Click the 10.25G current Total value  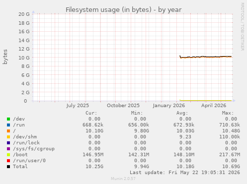(94, 167)
